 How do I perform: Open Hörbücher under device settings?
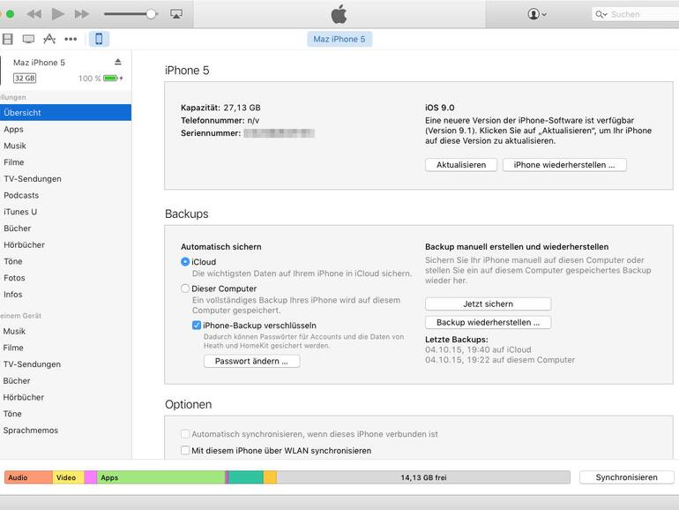tap(65, 244)
